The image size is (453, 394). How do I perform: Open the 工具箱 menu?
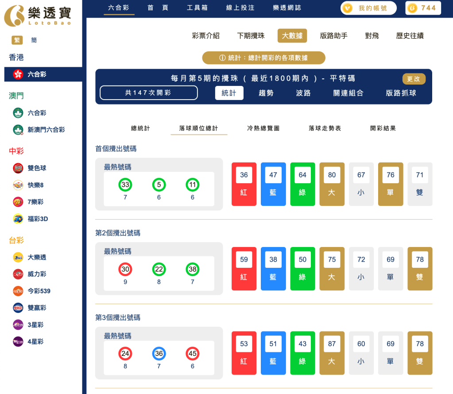coord(197,8)
